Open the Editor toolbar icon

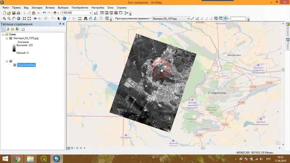click(x=96, y=13)
